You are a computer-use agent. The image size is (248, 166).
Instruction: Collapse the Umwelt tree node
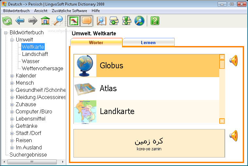coord(12,40)
